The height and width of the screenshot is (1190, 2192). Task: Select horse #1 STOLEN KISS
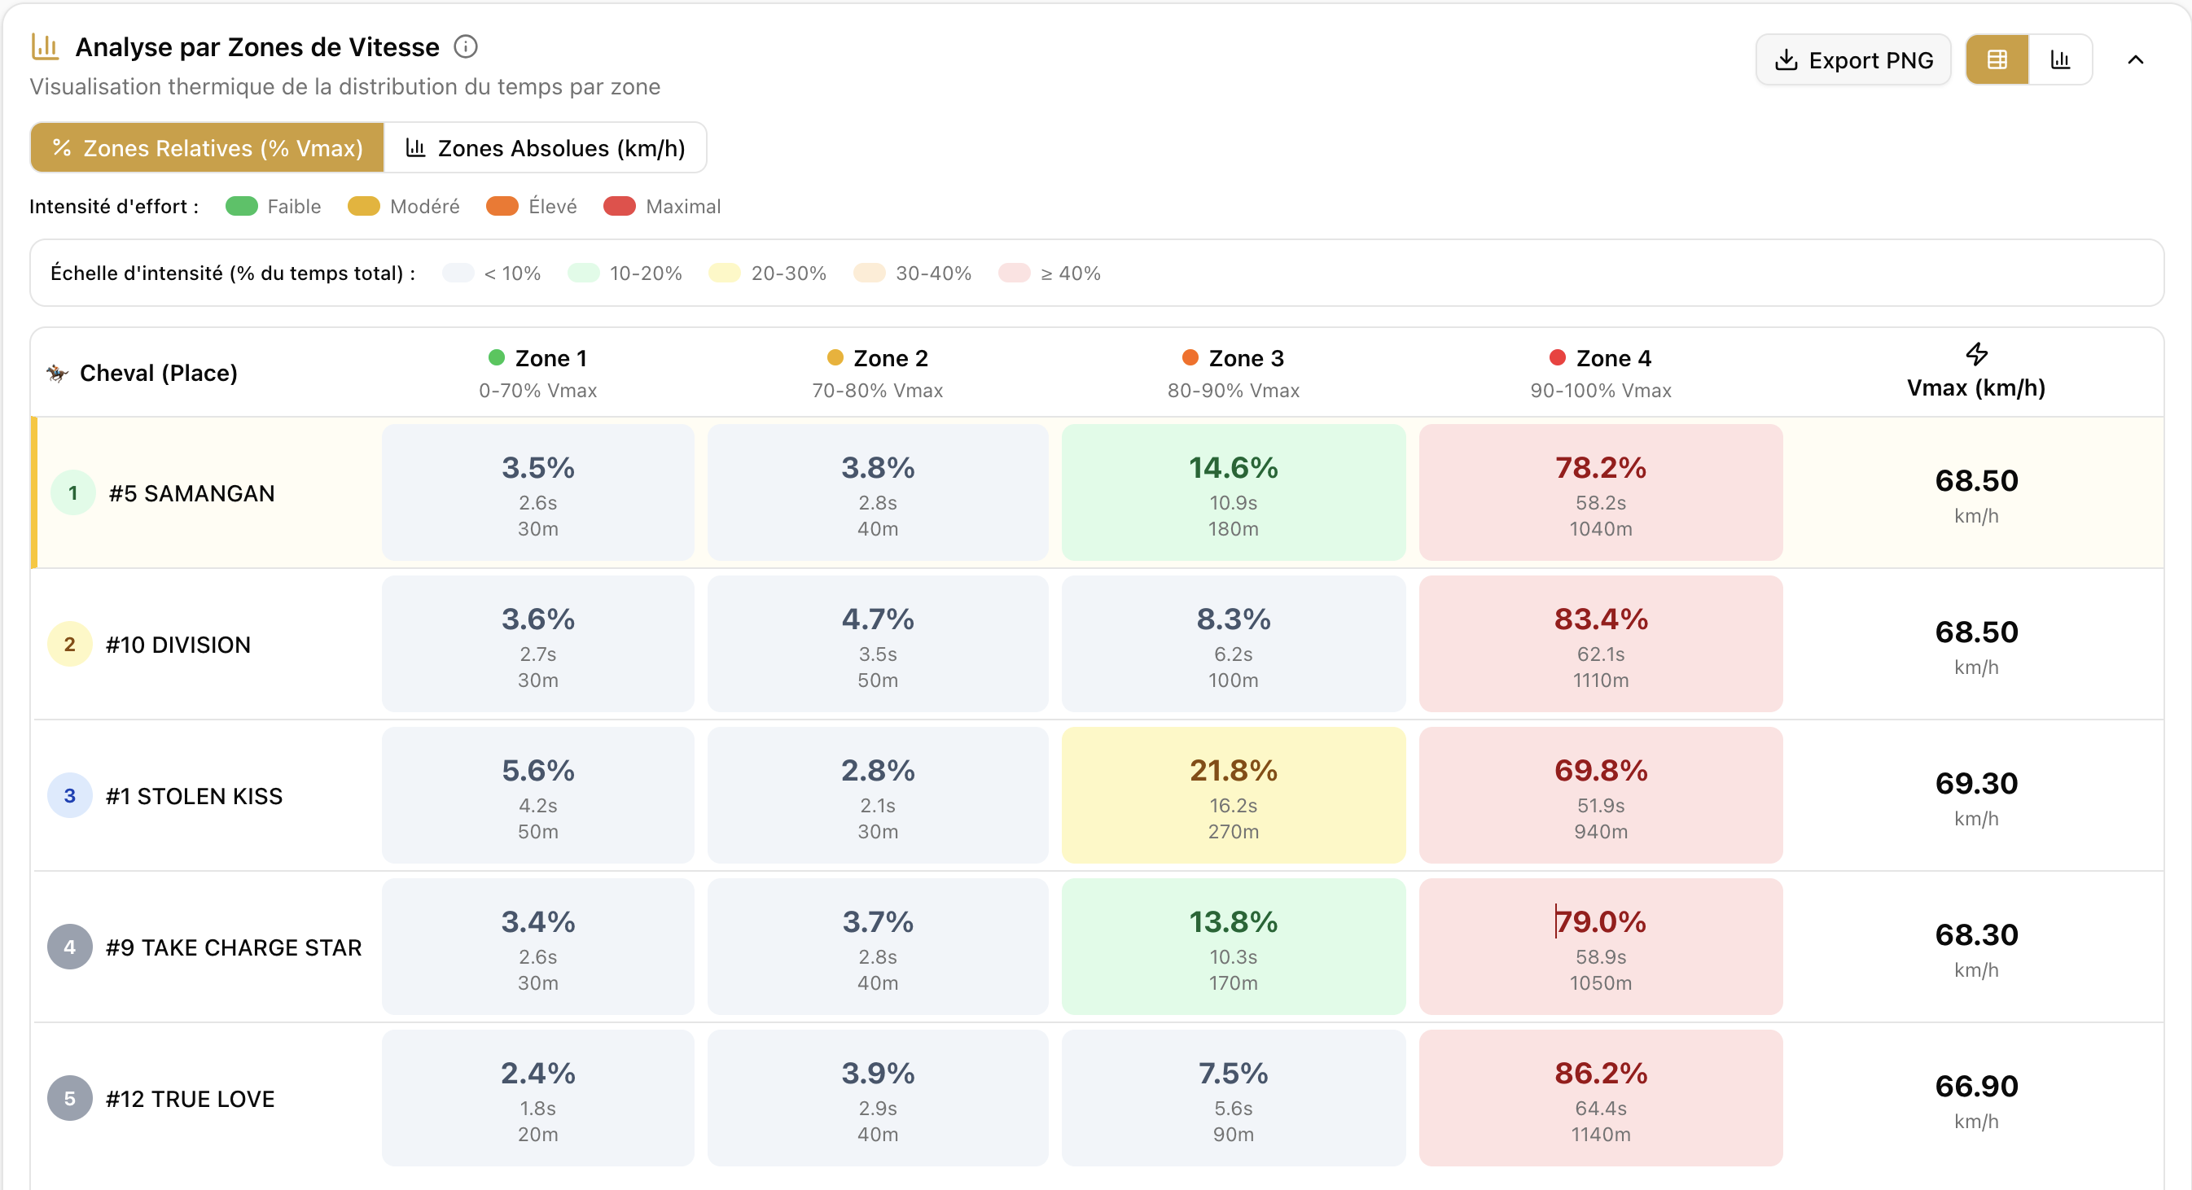[194, 796]
